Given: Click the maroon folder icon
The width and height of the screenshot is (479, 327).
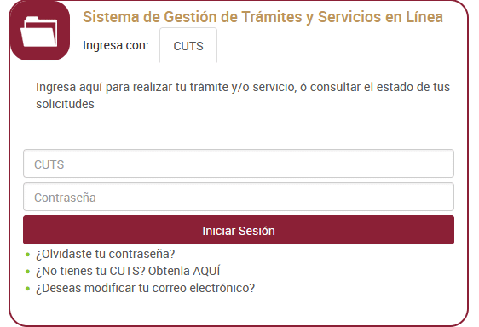Looking at the screenshot, I should (x=40, y=30).
